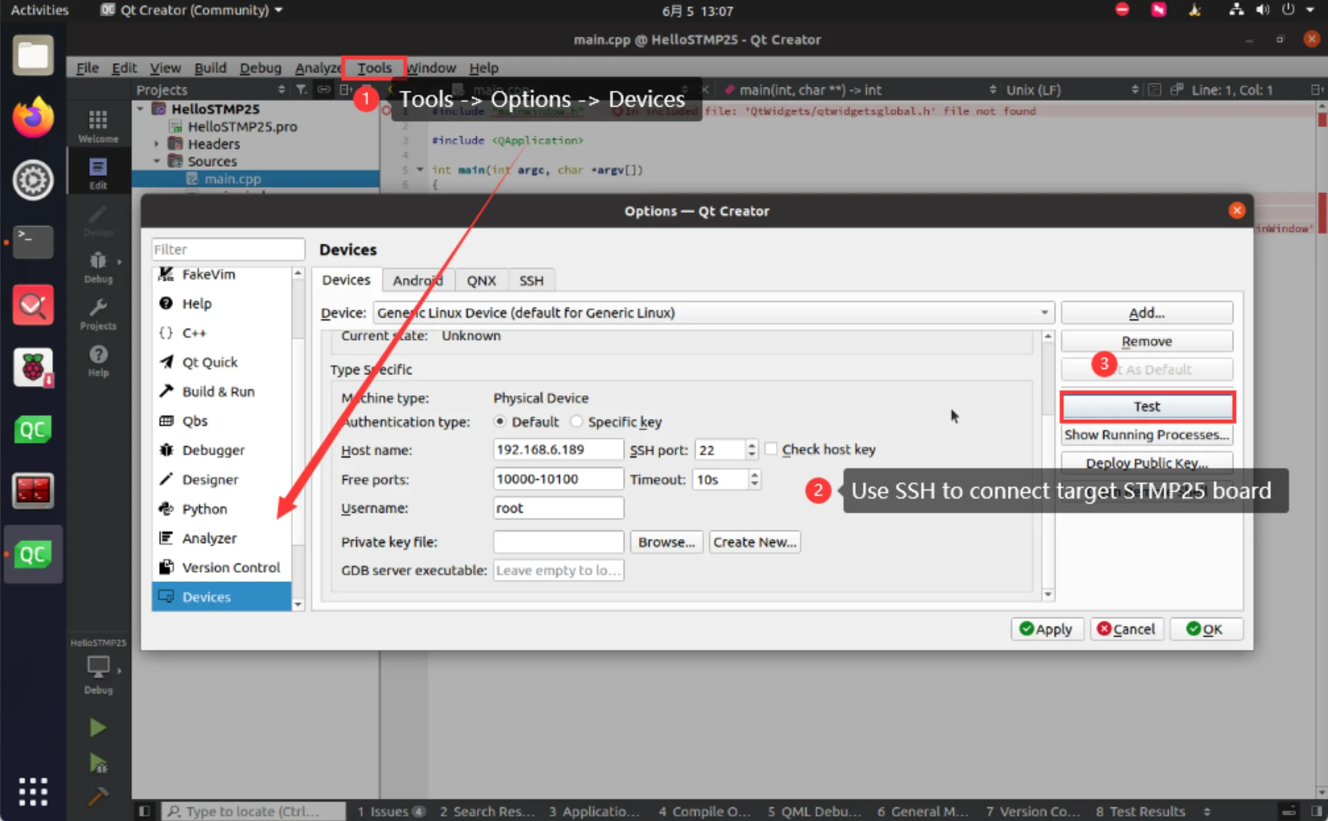Open the File menu

coord(87,68)
